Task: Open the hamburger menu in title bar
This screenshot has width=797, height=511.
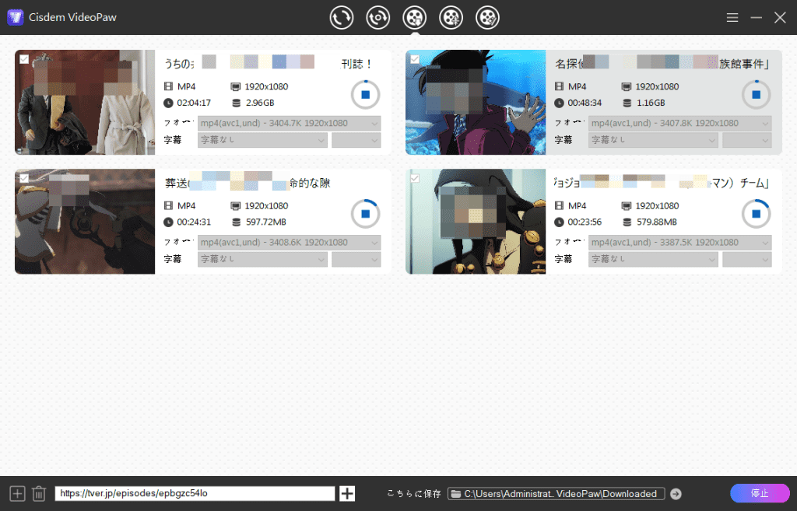Action: click(732, 18)
